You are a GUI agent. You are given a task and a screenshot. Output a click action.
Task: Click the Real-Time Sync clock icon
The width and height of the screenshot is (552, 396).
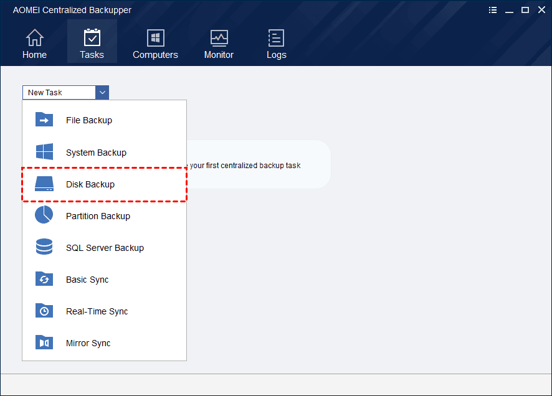pos(44,311)
